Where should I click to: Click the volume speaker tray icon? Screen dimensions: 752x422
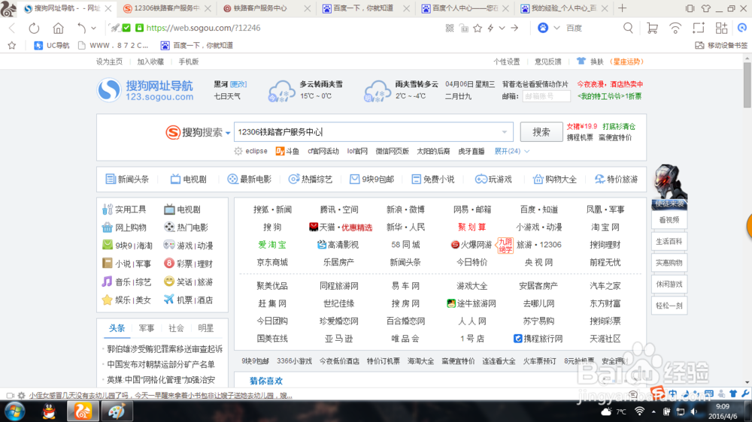click(x=694, y=411)
